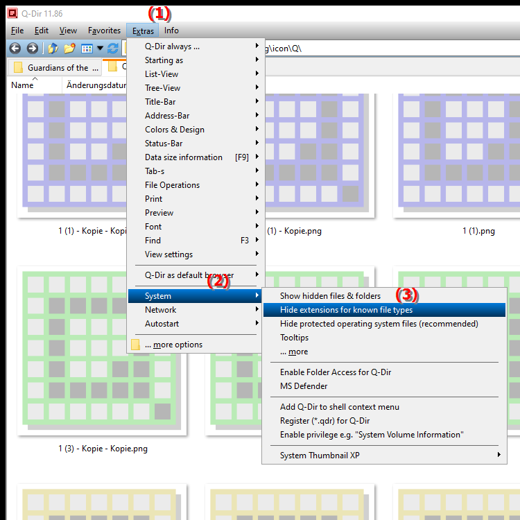Expand the Address-Bar submenu
The width and height of the screenshot is (520, 520).
pos(197,116)
